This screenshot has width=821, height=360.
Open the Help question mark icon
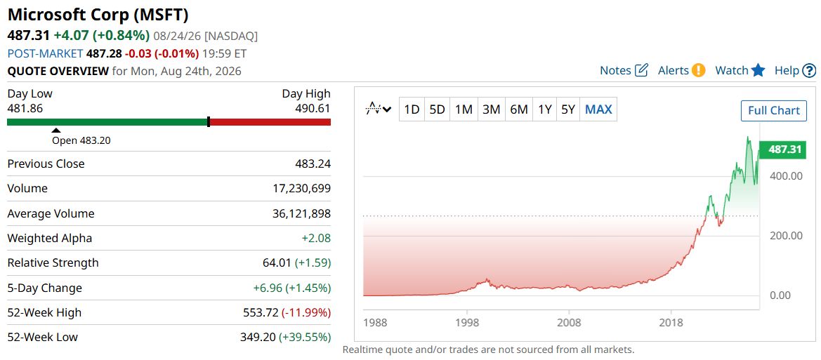click(x=810, y=70)
